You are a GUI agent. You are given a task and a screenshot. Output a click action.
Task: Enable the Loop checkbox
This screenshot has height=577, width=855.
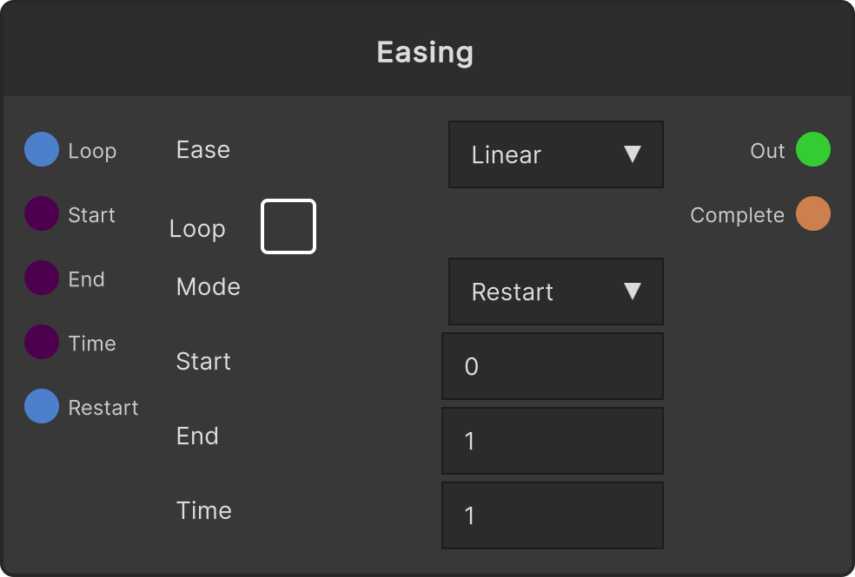[288, 226]
